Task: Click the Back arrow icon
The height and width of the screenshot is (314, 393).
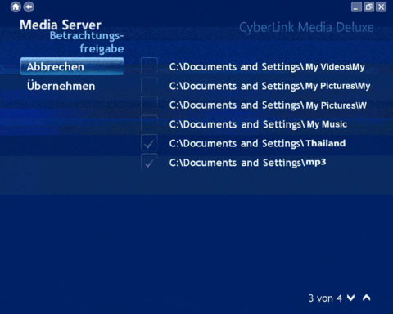Action: pyautogui.click(x=29, y=7)
